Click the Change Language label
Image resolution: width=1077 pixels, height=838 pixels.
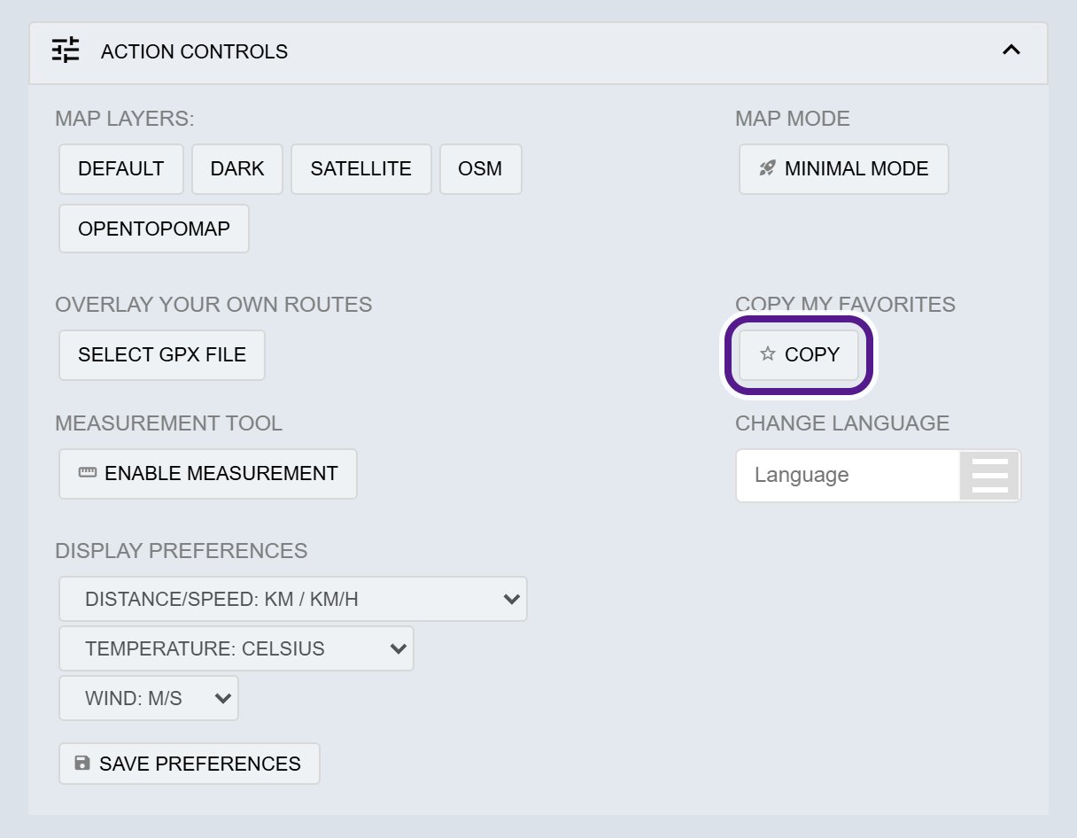842,423
